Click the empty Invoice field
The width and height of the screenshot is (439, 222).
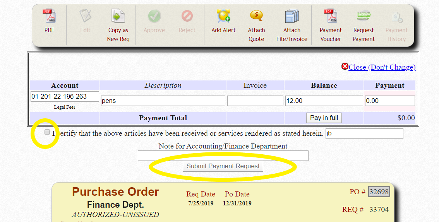pos(255,101)
